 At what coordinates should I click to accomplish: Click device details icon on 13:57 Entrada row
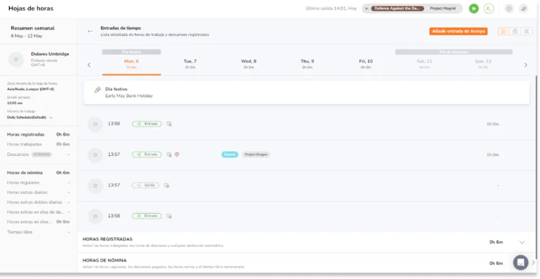(x=169, y=155)
